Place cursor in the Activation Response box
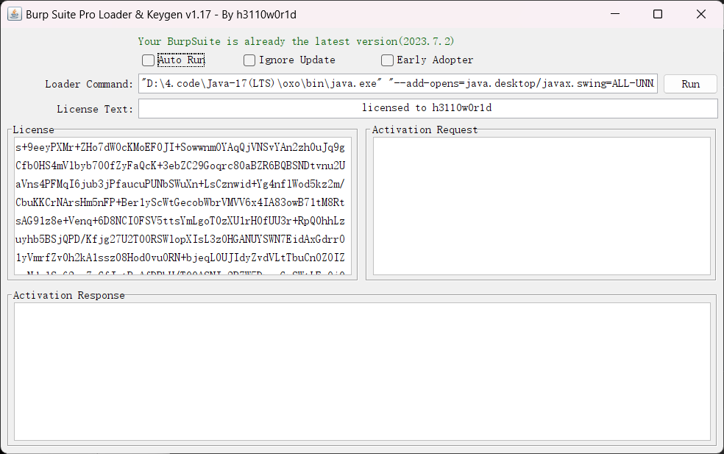This screenshot has height=454, width=724. click(x=362, y=372)
